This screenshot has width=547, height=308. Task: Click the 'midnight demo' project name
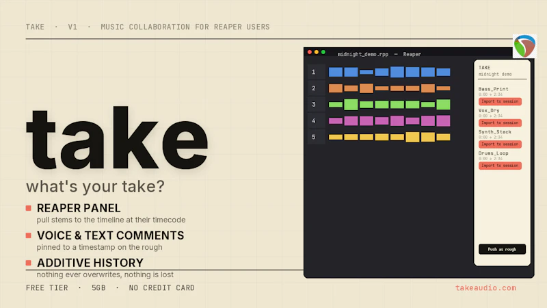click(495, 74)
